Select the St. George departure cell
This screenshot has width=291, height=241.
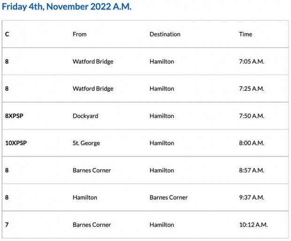click(x=86, y=143)
